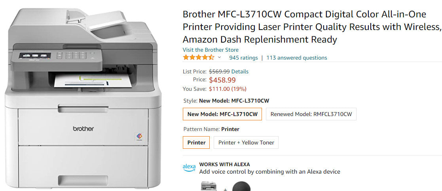
Task: Choose the Printer pattern option
Action: (196, 142)
